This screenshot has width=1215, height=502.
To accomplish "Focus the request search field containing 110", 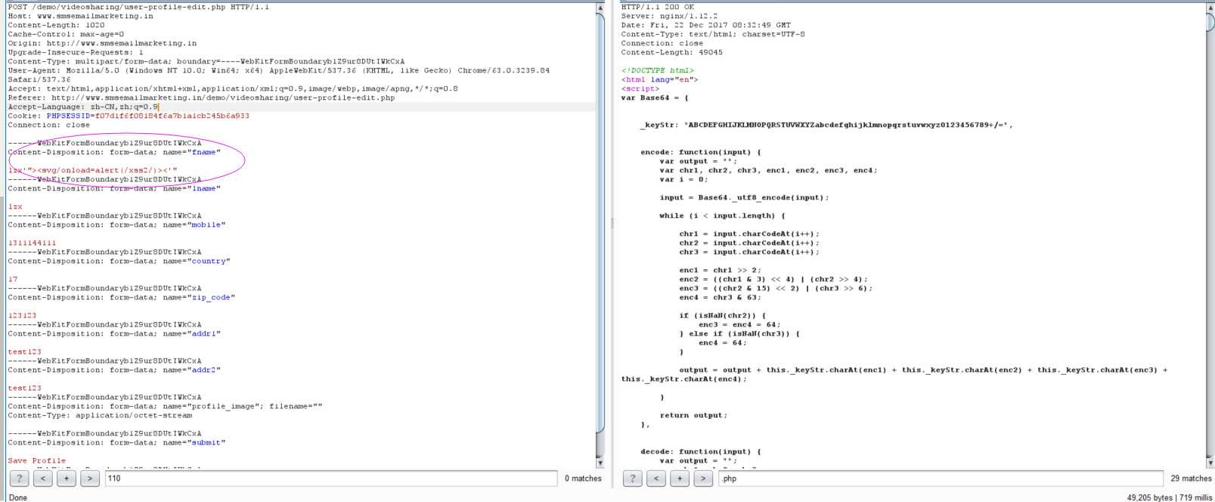I will pos(331,479).
